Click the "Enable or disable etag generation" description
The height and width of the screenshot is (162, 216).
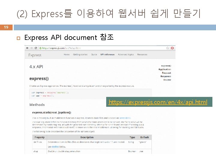(64, 151)
